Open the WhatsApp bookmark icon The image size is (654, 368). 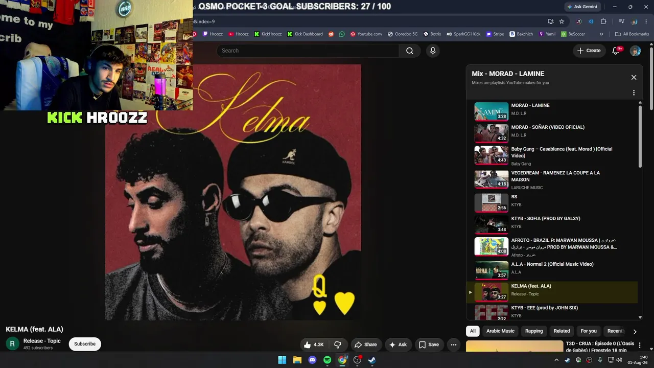pyautogui.click(x=342, y=34)
